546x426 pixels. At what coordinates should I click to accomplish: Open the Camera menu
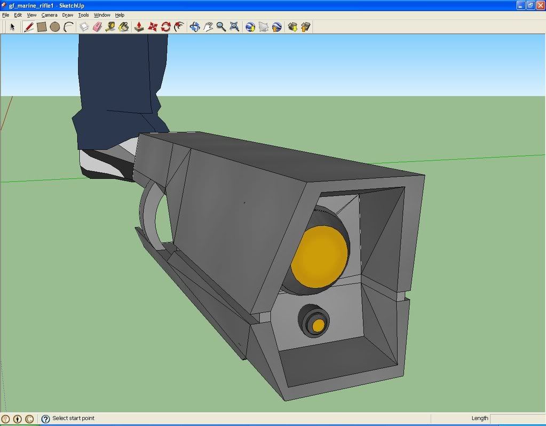[x=50, y=15]
